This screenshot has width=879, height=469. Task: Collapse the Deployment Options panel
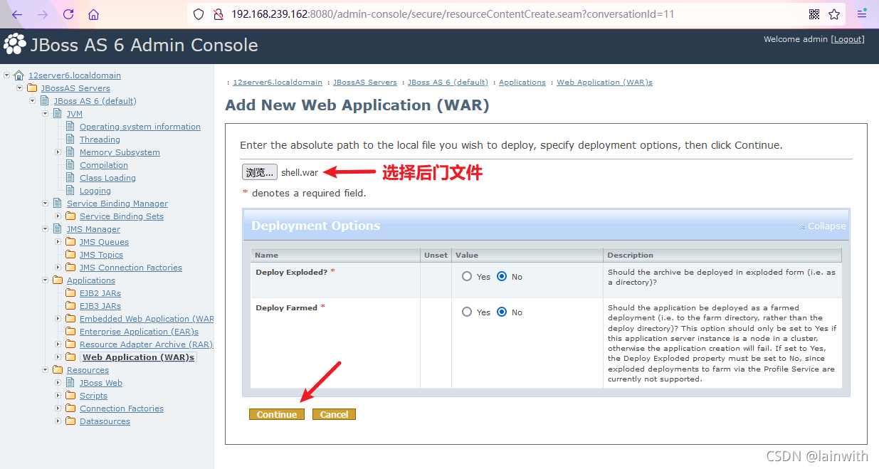pyautogui.click(x=822, y=226)
